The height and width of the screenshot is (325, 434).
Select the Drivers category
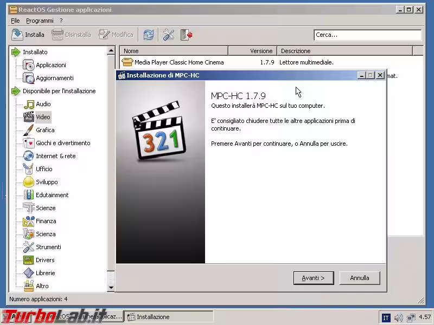(x=44, y=260)
